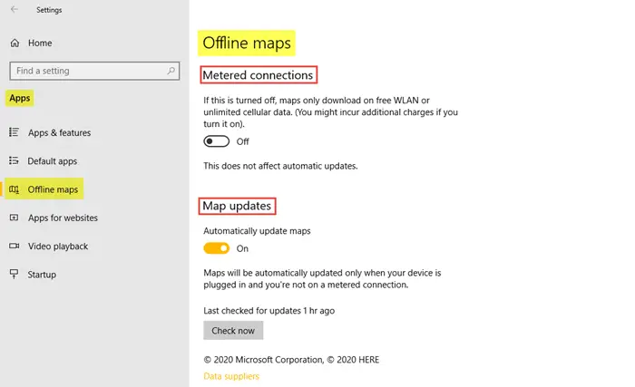Click the Apps & features list icon
Image resolution: width=635 pixels, height=387 pixels.
pyautogui.click(x=14, y=132)
